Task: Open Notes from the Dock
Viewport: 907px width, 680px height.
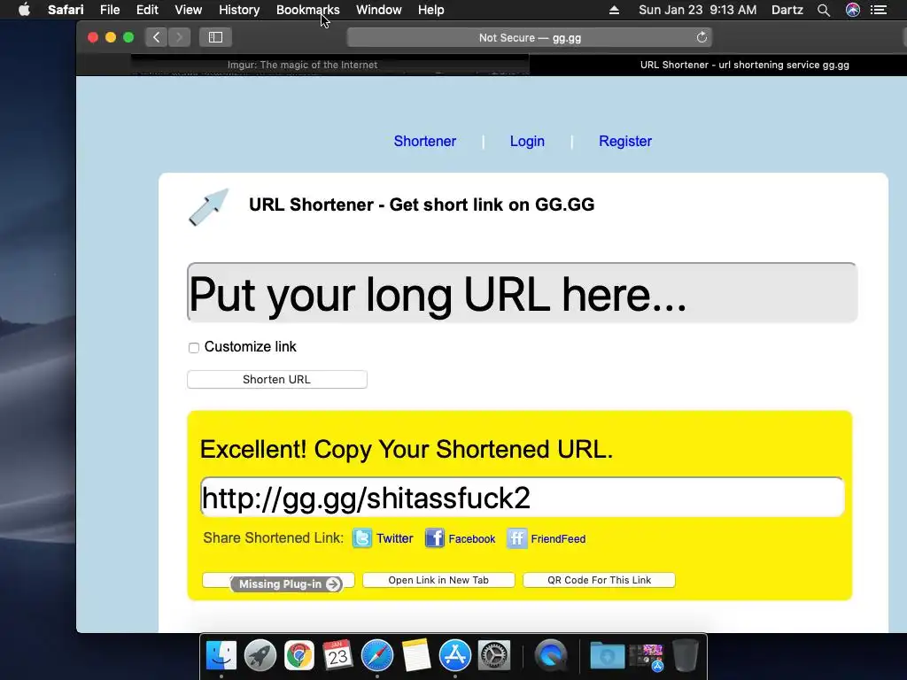Action: (x=416, y=656)
